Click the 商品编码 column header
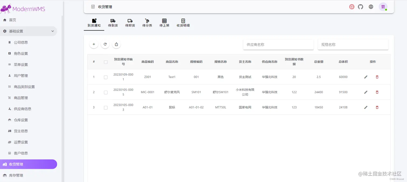407x182 pixels. pyautogui.click(x=148, y=62)
